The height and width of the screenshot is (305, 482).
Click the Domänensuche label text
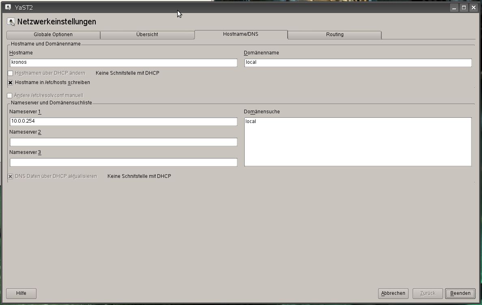click(262, 112)
